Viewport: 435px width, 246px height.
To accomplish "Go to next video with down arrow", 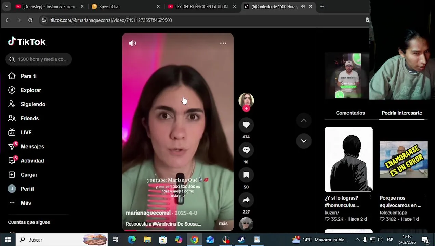I will [304, 141].
